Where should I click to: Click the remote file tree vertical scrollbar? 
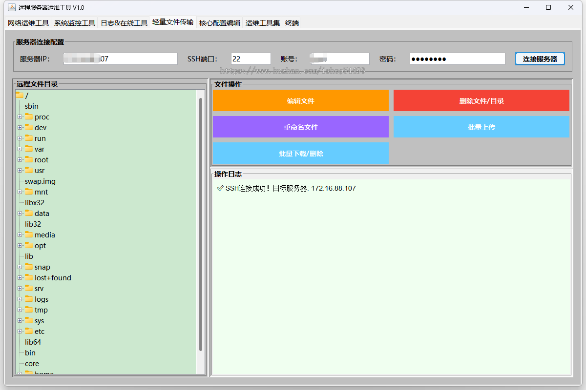[x=201, y=224]
